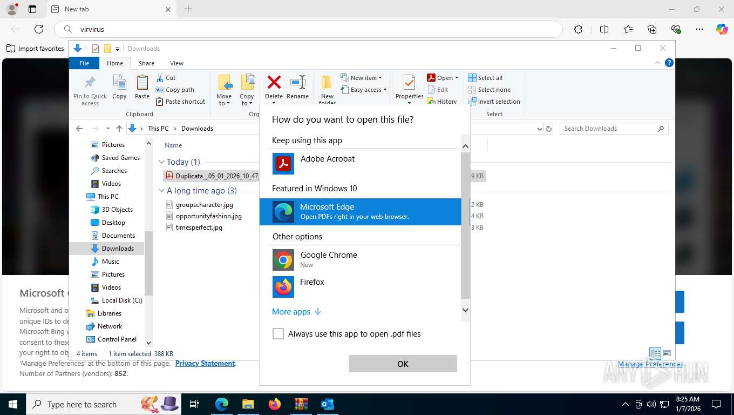Click the Copy ribbon icon
Viewport: 734px width, 415px height.
119,88
